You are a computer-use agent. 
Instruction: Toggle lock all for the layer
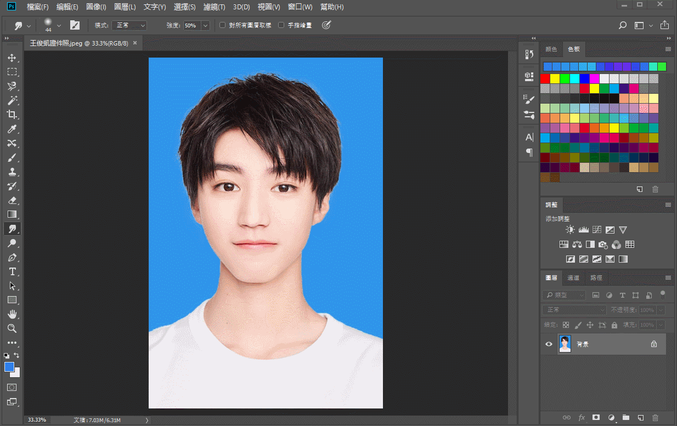pos(614,325)
